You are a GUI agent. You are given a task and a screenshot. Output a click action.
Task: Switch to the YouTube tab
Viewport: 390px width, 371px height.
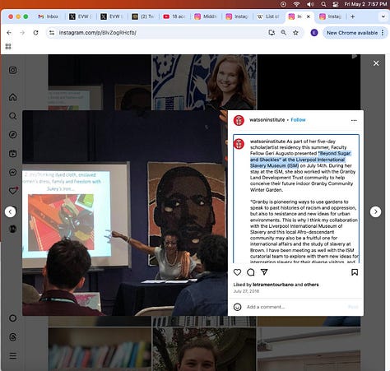[x=174, y=16]
